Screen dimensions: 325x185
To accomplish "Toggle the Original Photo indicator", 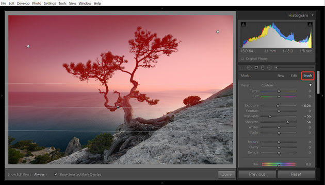I will [x=242, y=59].
